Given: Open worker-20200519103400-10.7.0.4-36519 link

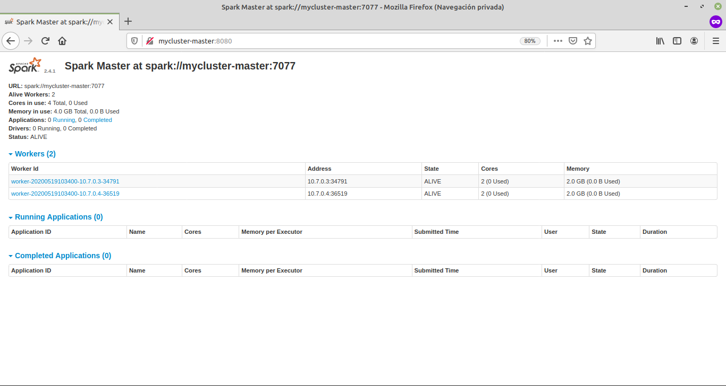Looking at the screenshot, I should 65,194.
